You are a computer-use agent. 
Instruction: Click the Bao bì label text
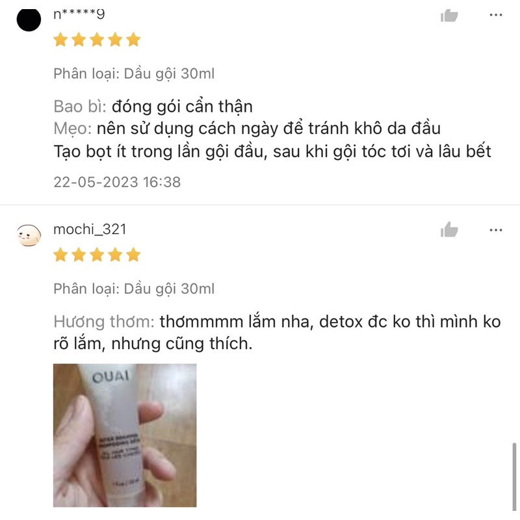(x=80, y=107)
